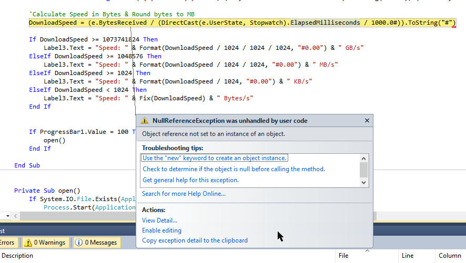Open View Detail... for the exception
This screenshot has height=263, width=466.
pos(159,220)
